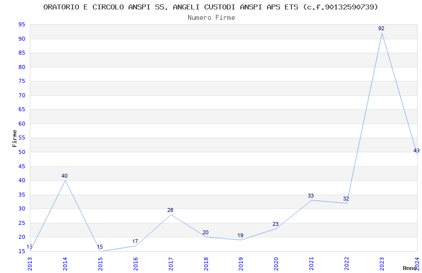Select the 17 data point for 2016
Image resolution: width=422 pixels, height=273 pixels.
click(x=136, y=246)
